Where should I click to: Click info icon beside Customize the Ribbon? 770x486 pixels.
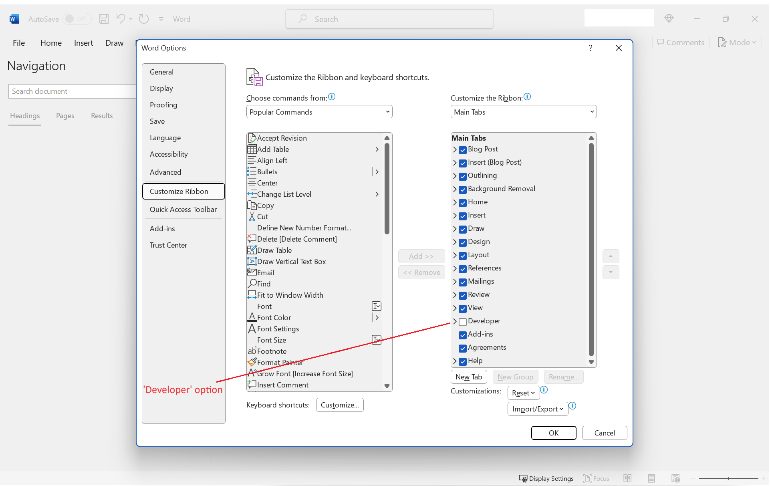click(527, 97)
